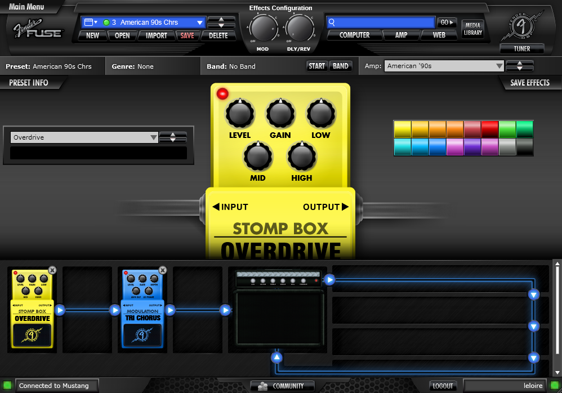The width and height of the screenshot is (562, 393).
Task: Click the down arrow of the preset stepper
Action: [x=221, y=26]
